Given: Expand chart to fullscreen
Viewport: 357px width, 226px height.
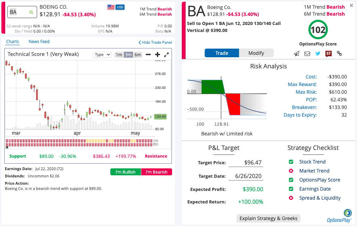Looking at the screenshot, I should pos(167,55).
